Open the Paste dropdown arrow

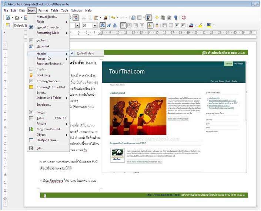100,17
